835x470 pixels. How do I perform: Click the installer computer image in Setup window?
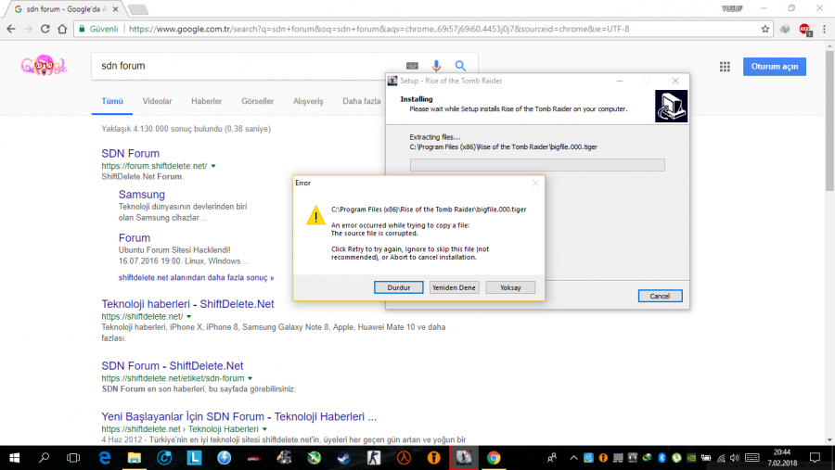click(x=671, y=106)
